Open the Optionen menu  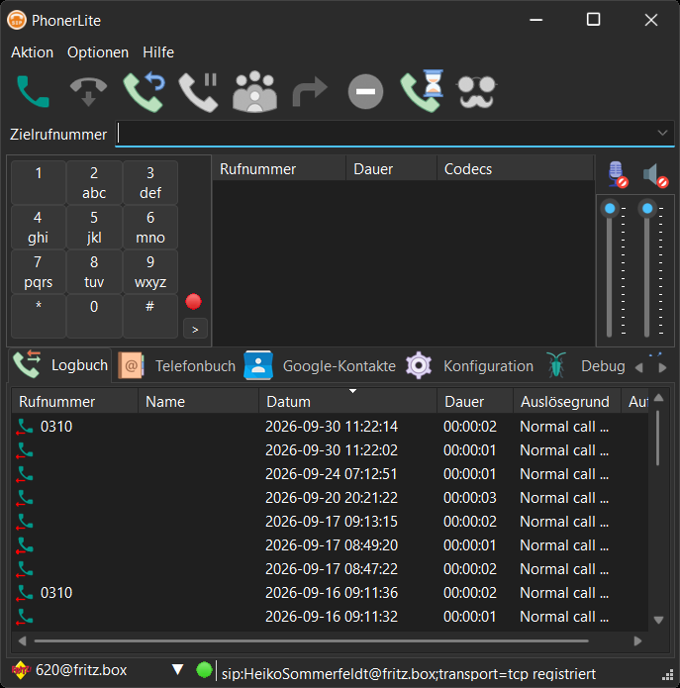(x=98, y=52)
